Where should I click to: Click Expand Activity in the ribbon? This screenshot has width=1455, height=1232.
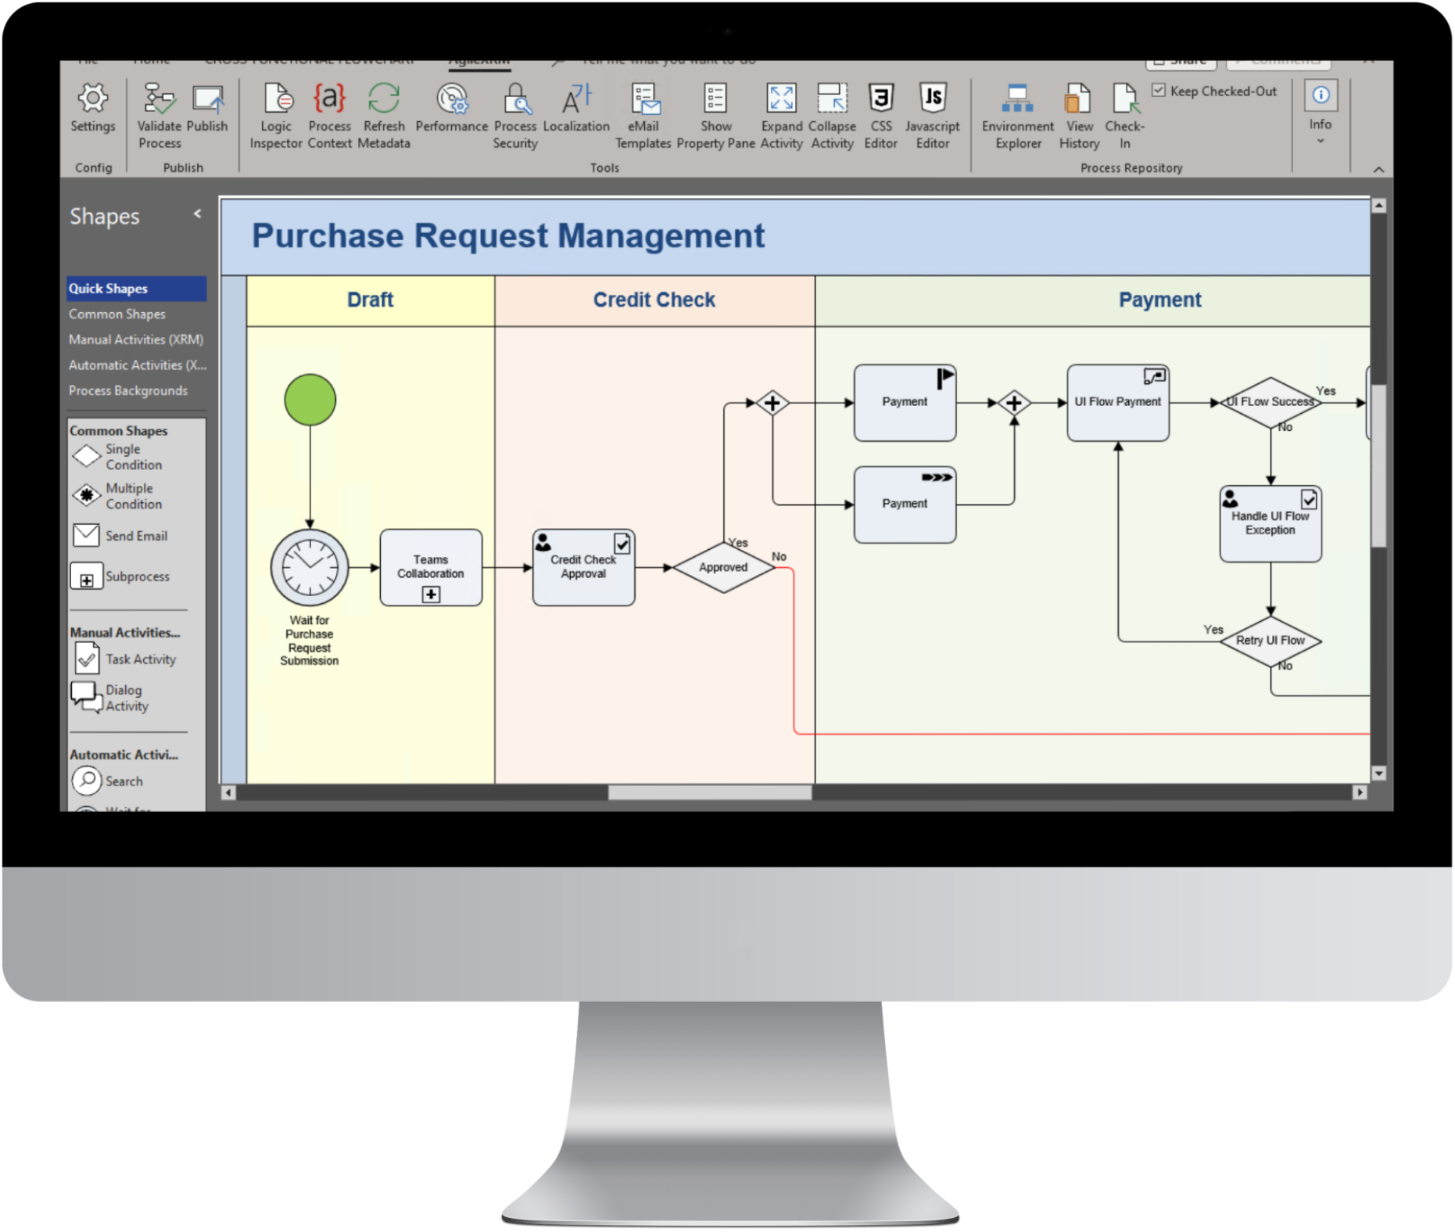click(x=781, y=115)
